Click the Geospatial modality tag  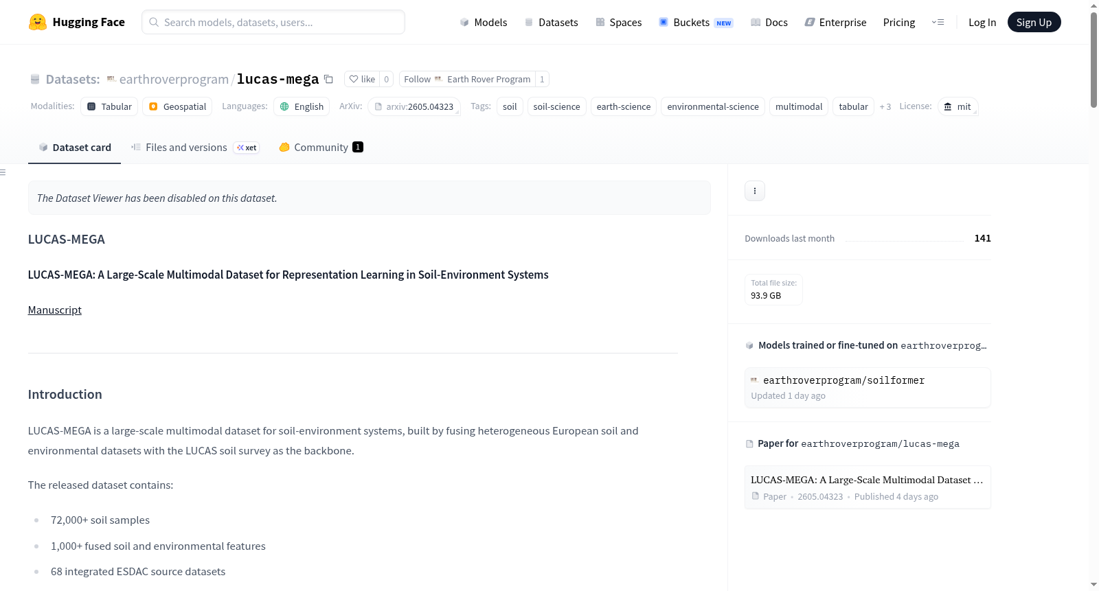177,106
